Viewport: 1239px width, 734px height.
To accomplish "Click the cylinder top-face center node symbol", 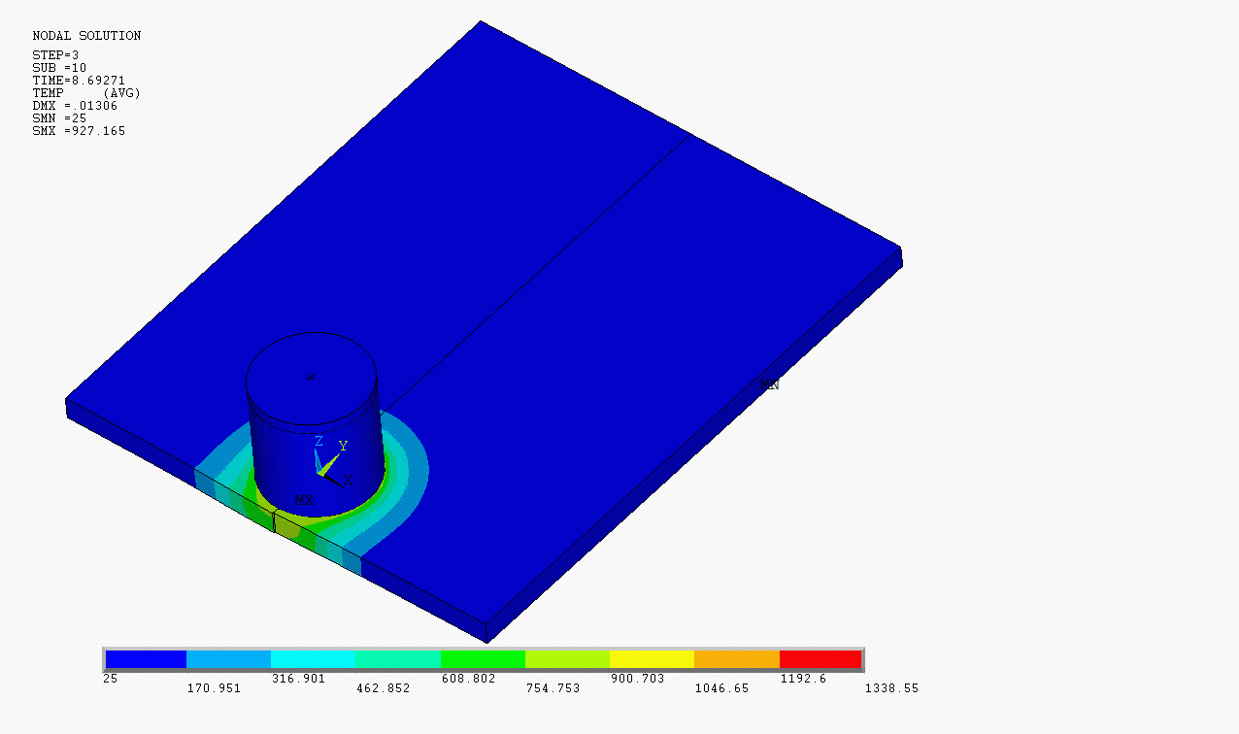I will click(x=313, y=375).
